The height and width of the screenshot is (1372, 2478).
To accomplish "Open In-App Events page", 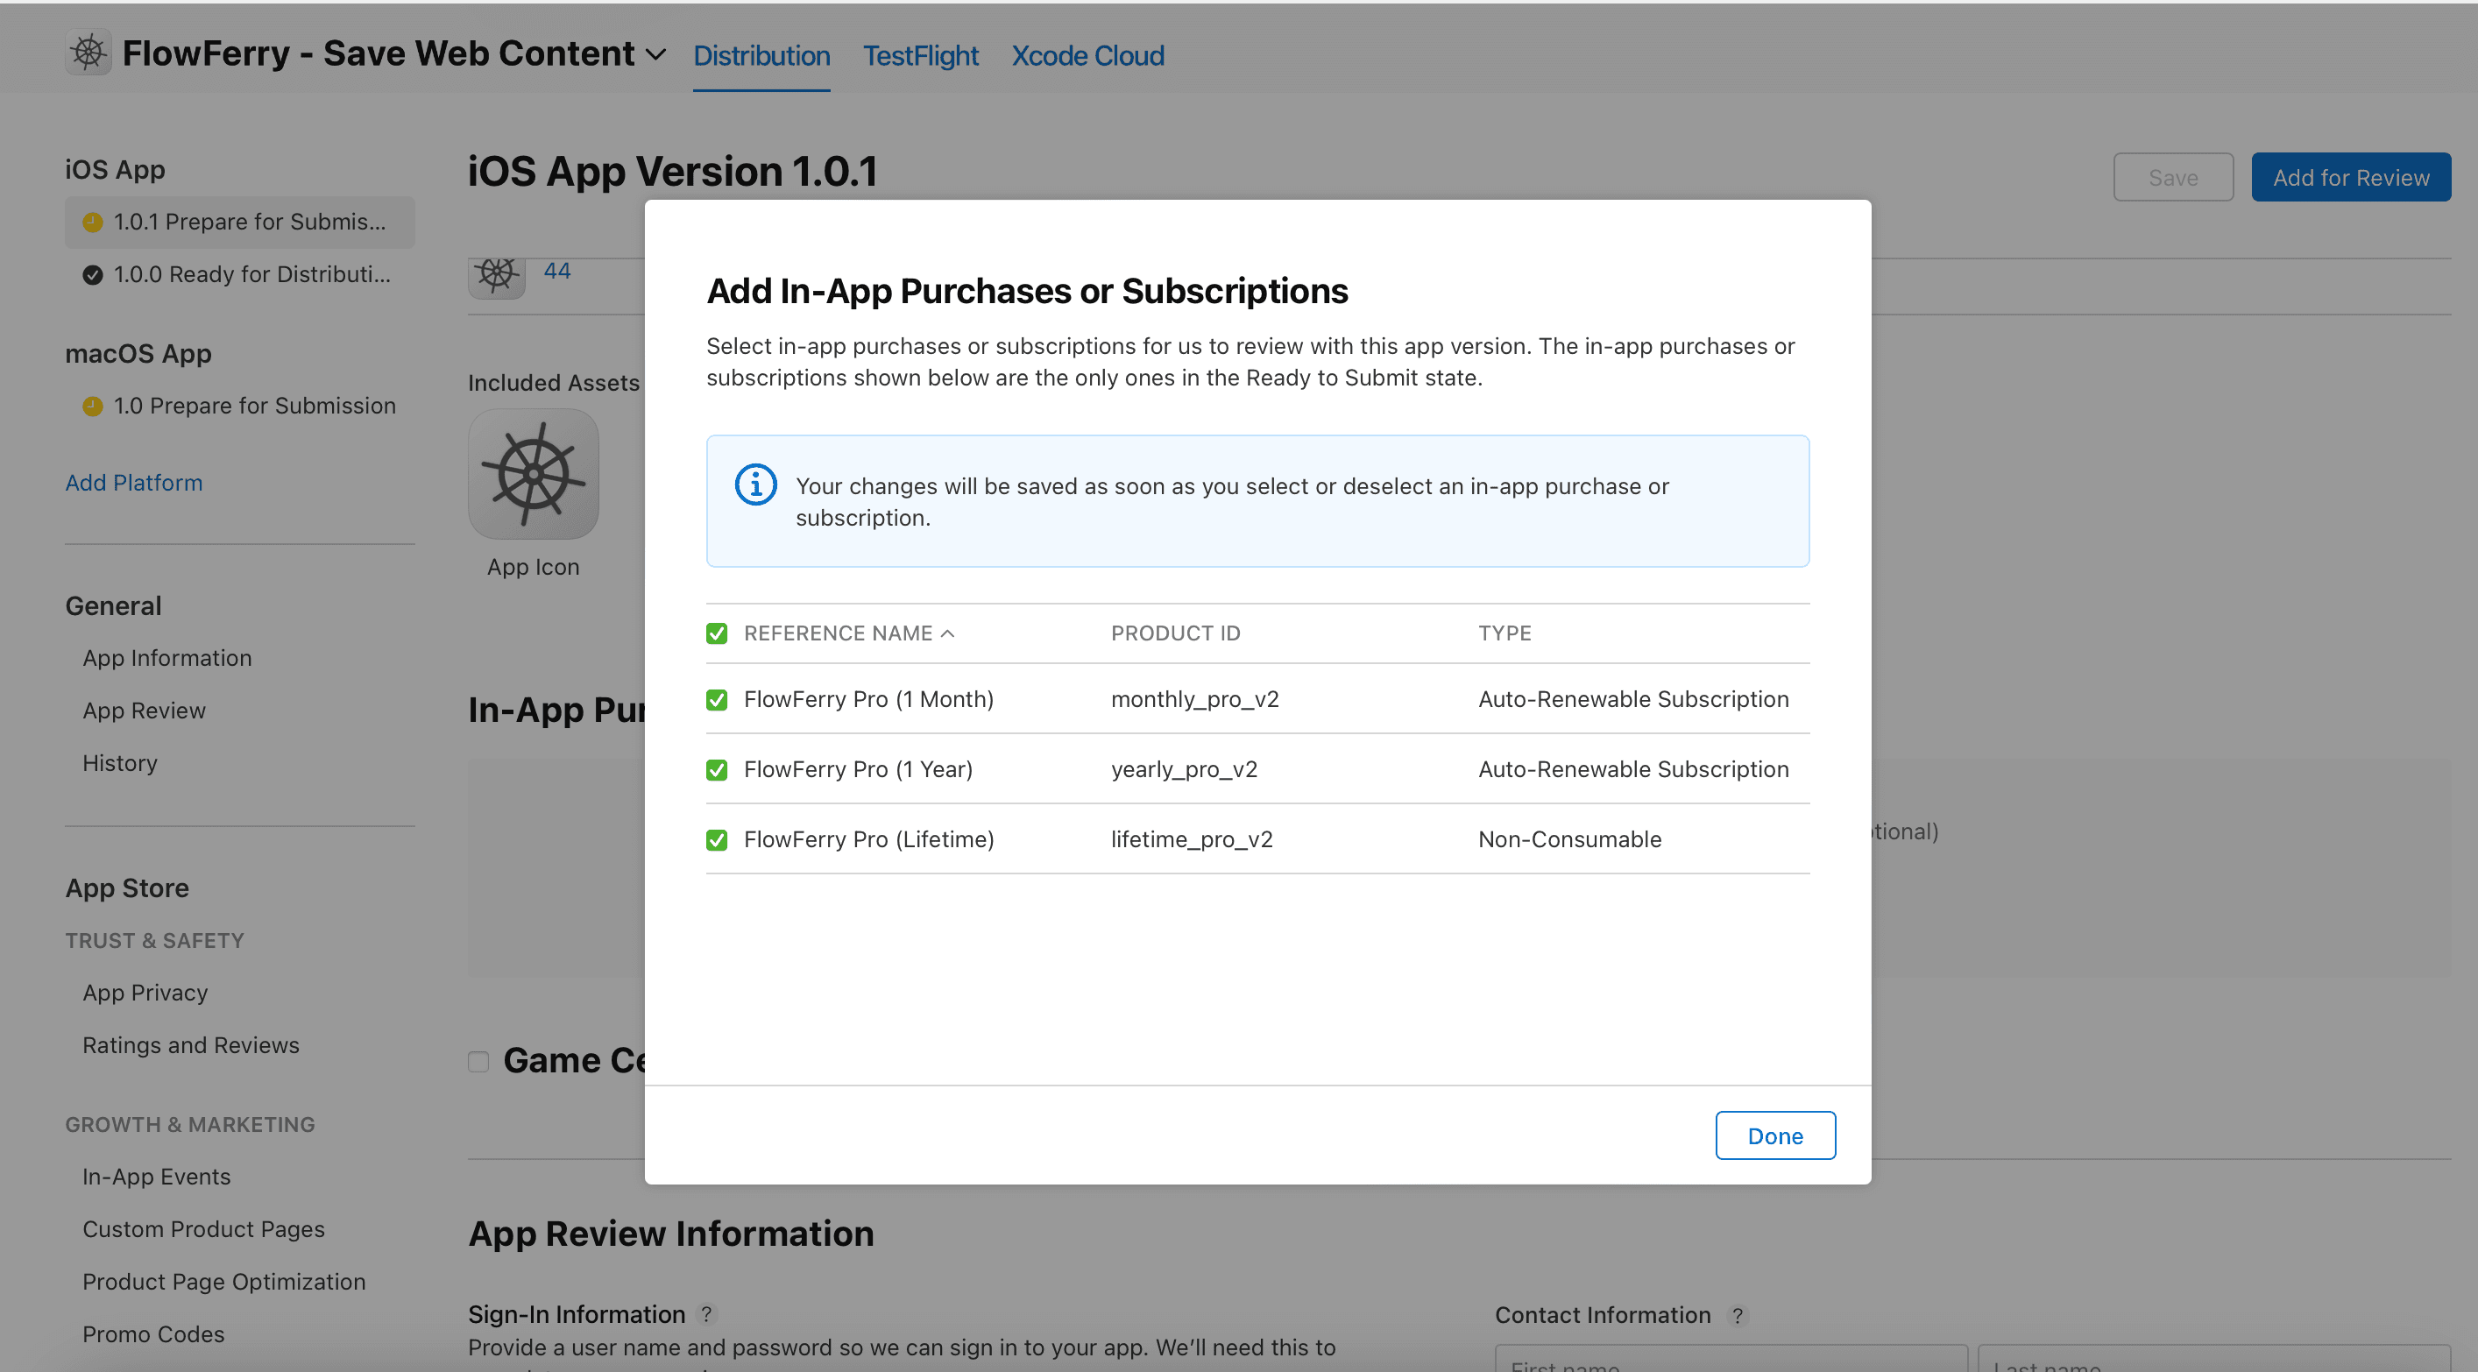I will tap(156, 1177).
